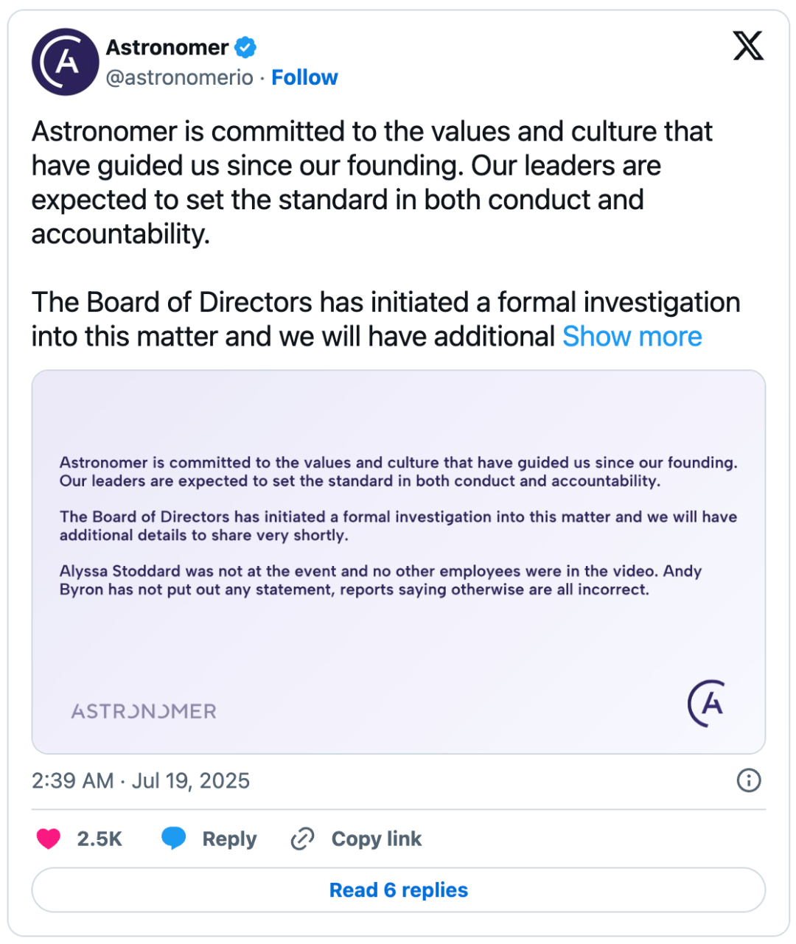The image size is (796, 944).
Task: Open the X logo in the corner
Action: tap(748, 46)
